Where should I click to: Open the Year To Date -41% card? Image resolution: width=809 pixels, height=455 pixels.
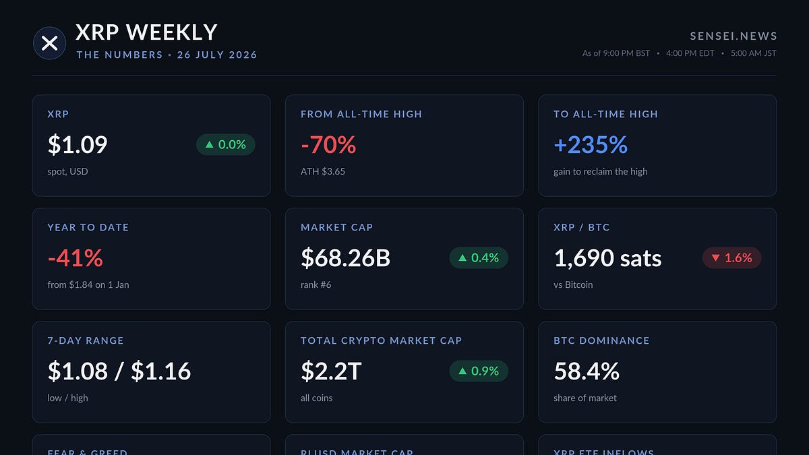[151, 259]
